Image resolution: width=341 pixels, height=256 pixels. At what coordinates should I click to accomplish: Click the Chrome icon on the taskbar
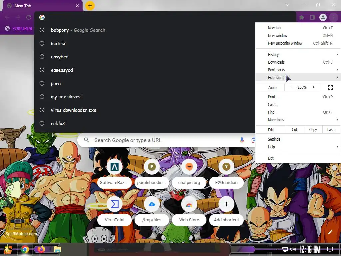click(x=25, y=249)
